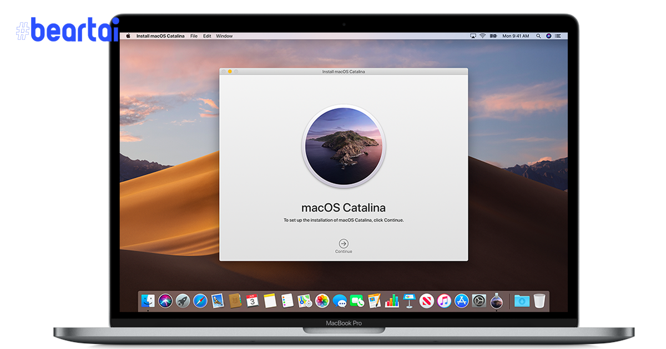The height and width of the screenshot is (349, 666).
Task: Click macOS Catalina installer icon in Dock
Action: [496, 301]
